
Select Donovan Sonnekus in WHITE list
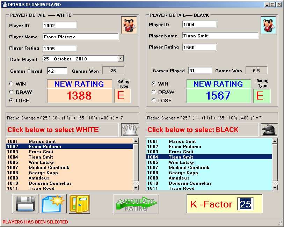[70, 183]
